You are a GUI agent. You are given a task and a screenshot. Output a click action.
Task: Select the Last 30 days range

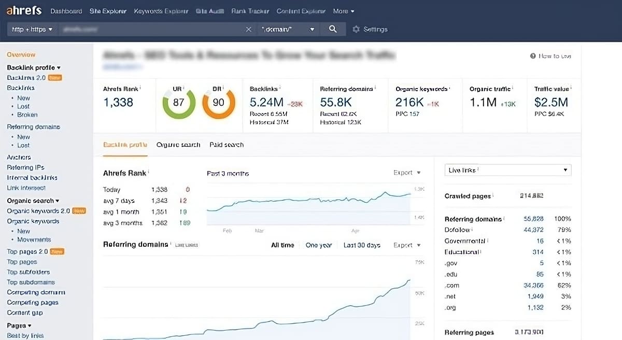pyautogui.click(x=362, y=245)
